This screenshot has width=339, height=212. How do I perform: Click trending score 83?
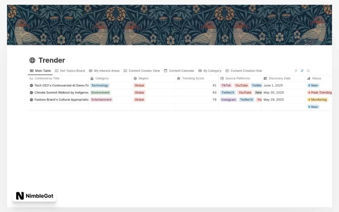pyautogui.click(x=215, y=92)
